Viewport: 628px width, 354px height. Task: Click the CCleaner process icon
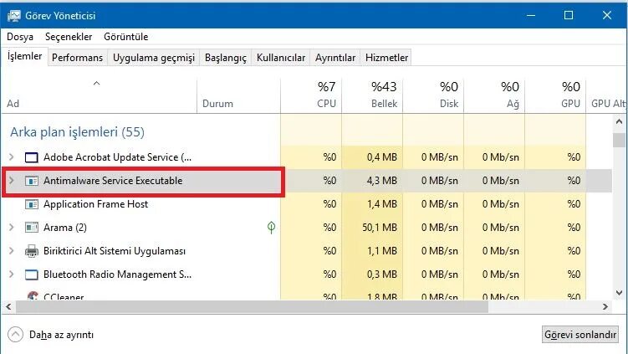point(32,296)
